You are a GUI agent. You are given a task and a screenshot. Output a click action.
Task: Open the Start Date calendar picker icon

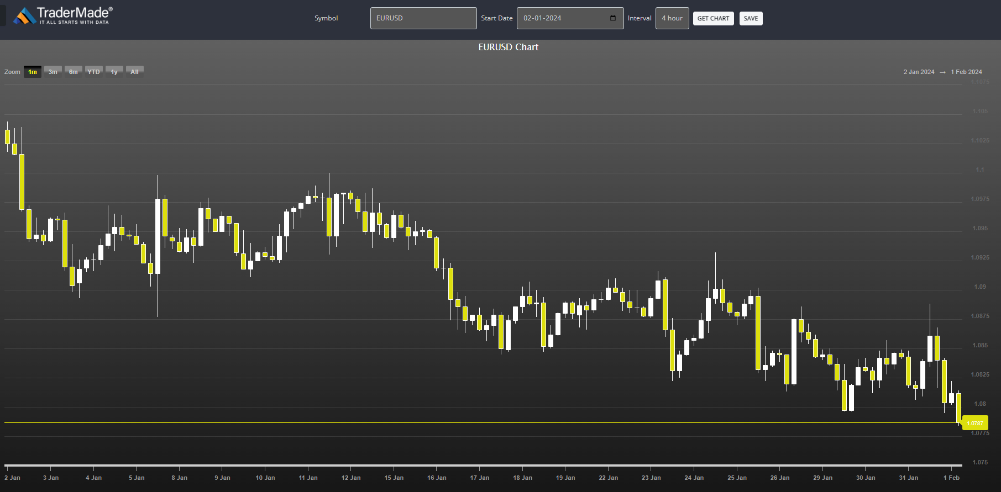pos(613,18)
